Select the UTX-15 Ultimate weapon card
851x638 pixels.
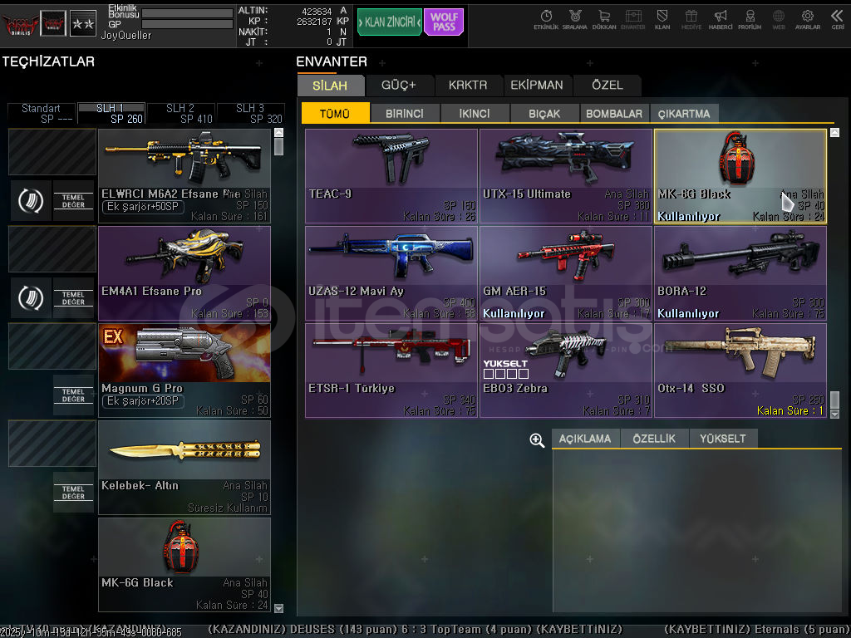coord(566,176)
